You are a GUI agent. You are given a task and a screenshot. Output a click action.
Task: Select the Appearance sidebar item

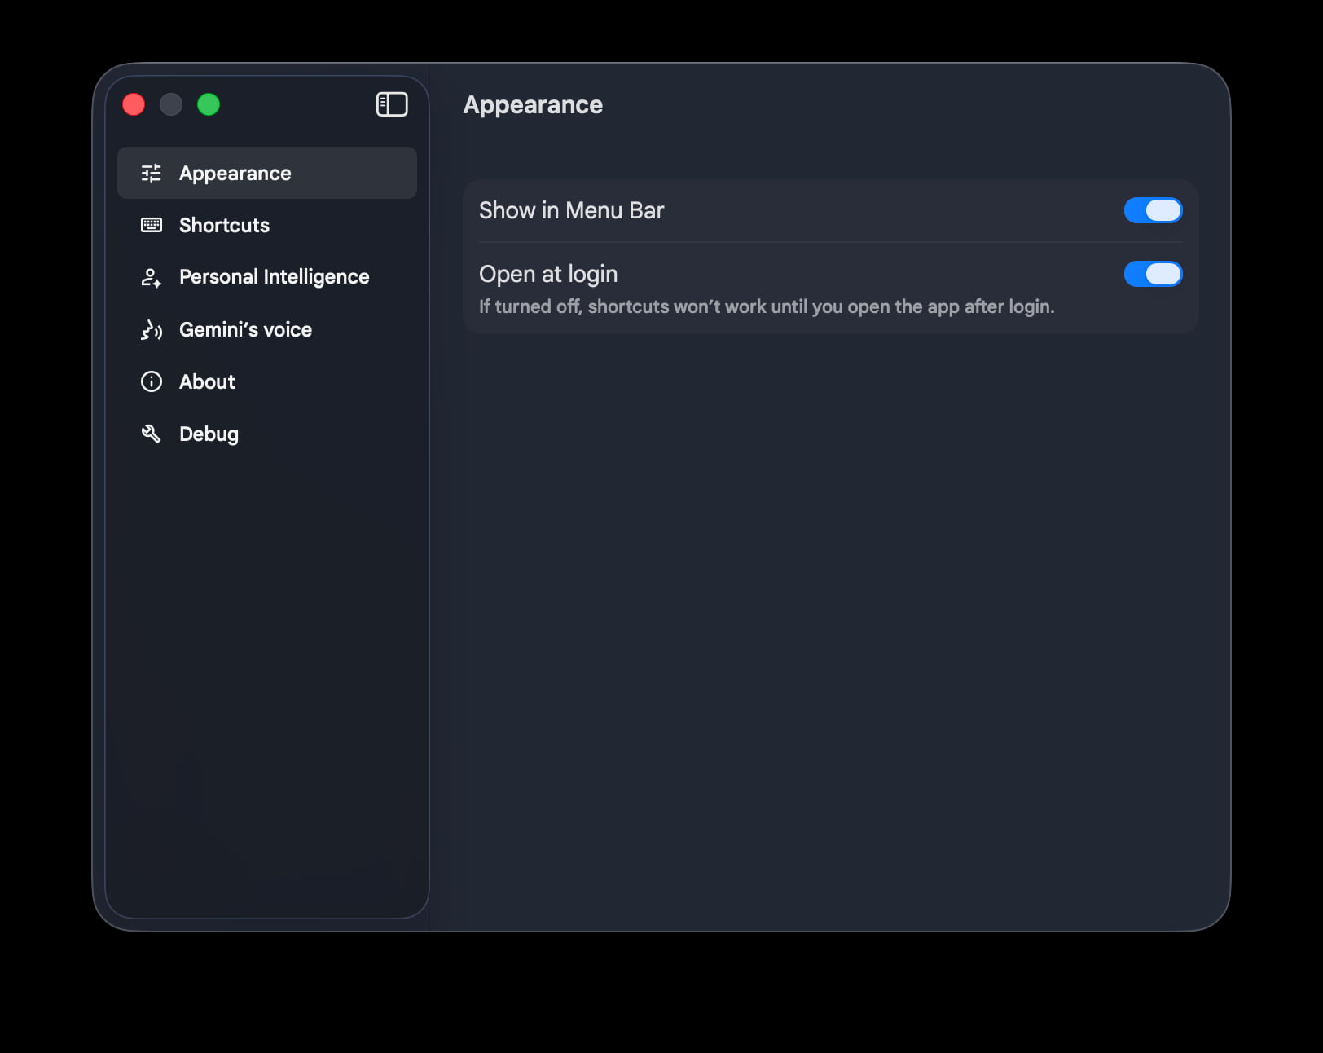(x=267, y=173)
